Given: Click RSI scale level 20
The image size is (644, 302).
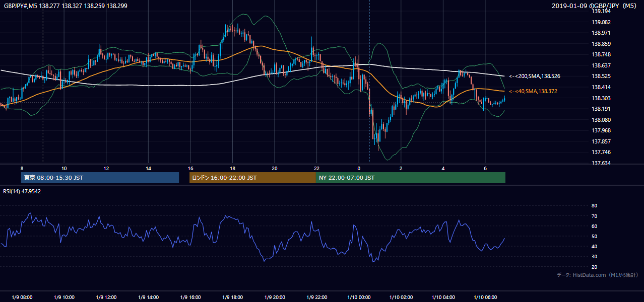Looking at the screenshot, I should (594, 267).
